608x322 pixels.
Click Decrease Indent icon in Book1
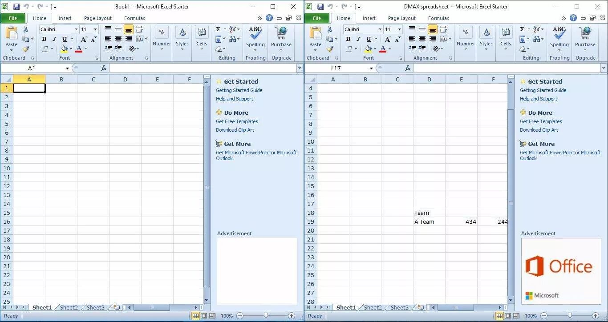point(108,49)
